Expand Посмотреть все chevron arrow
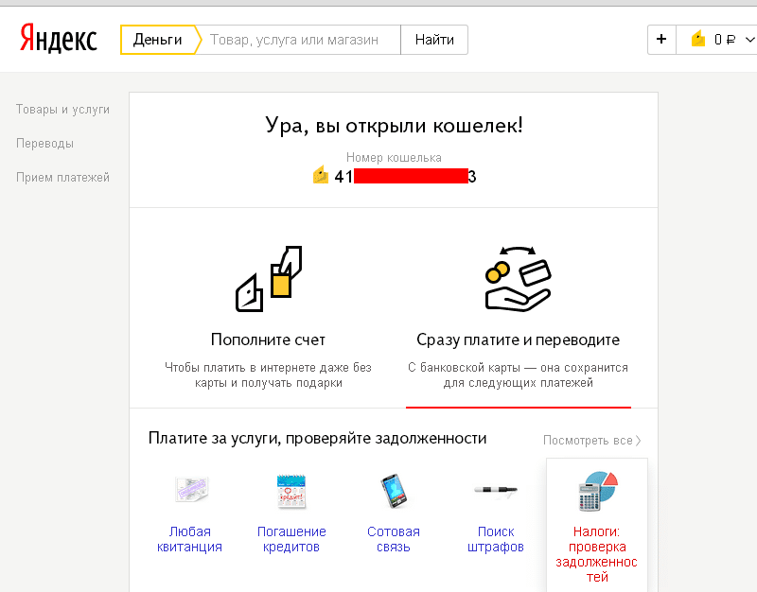 [x=638, y=441]
